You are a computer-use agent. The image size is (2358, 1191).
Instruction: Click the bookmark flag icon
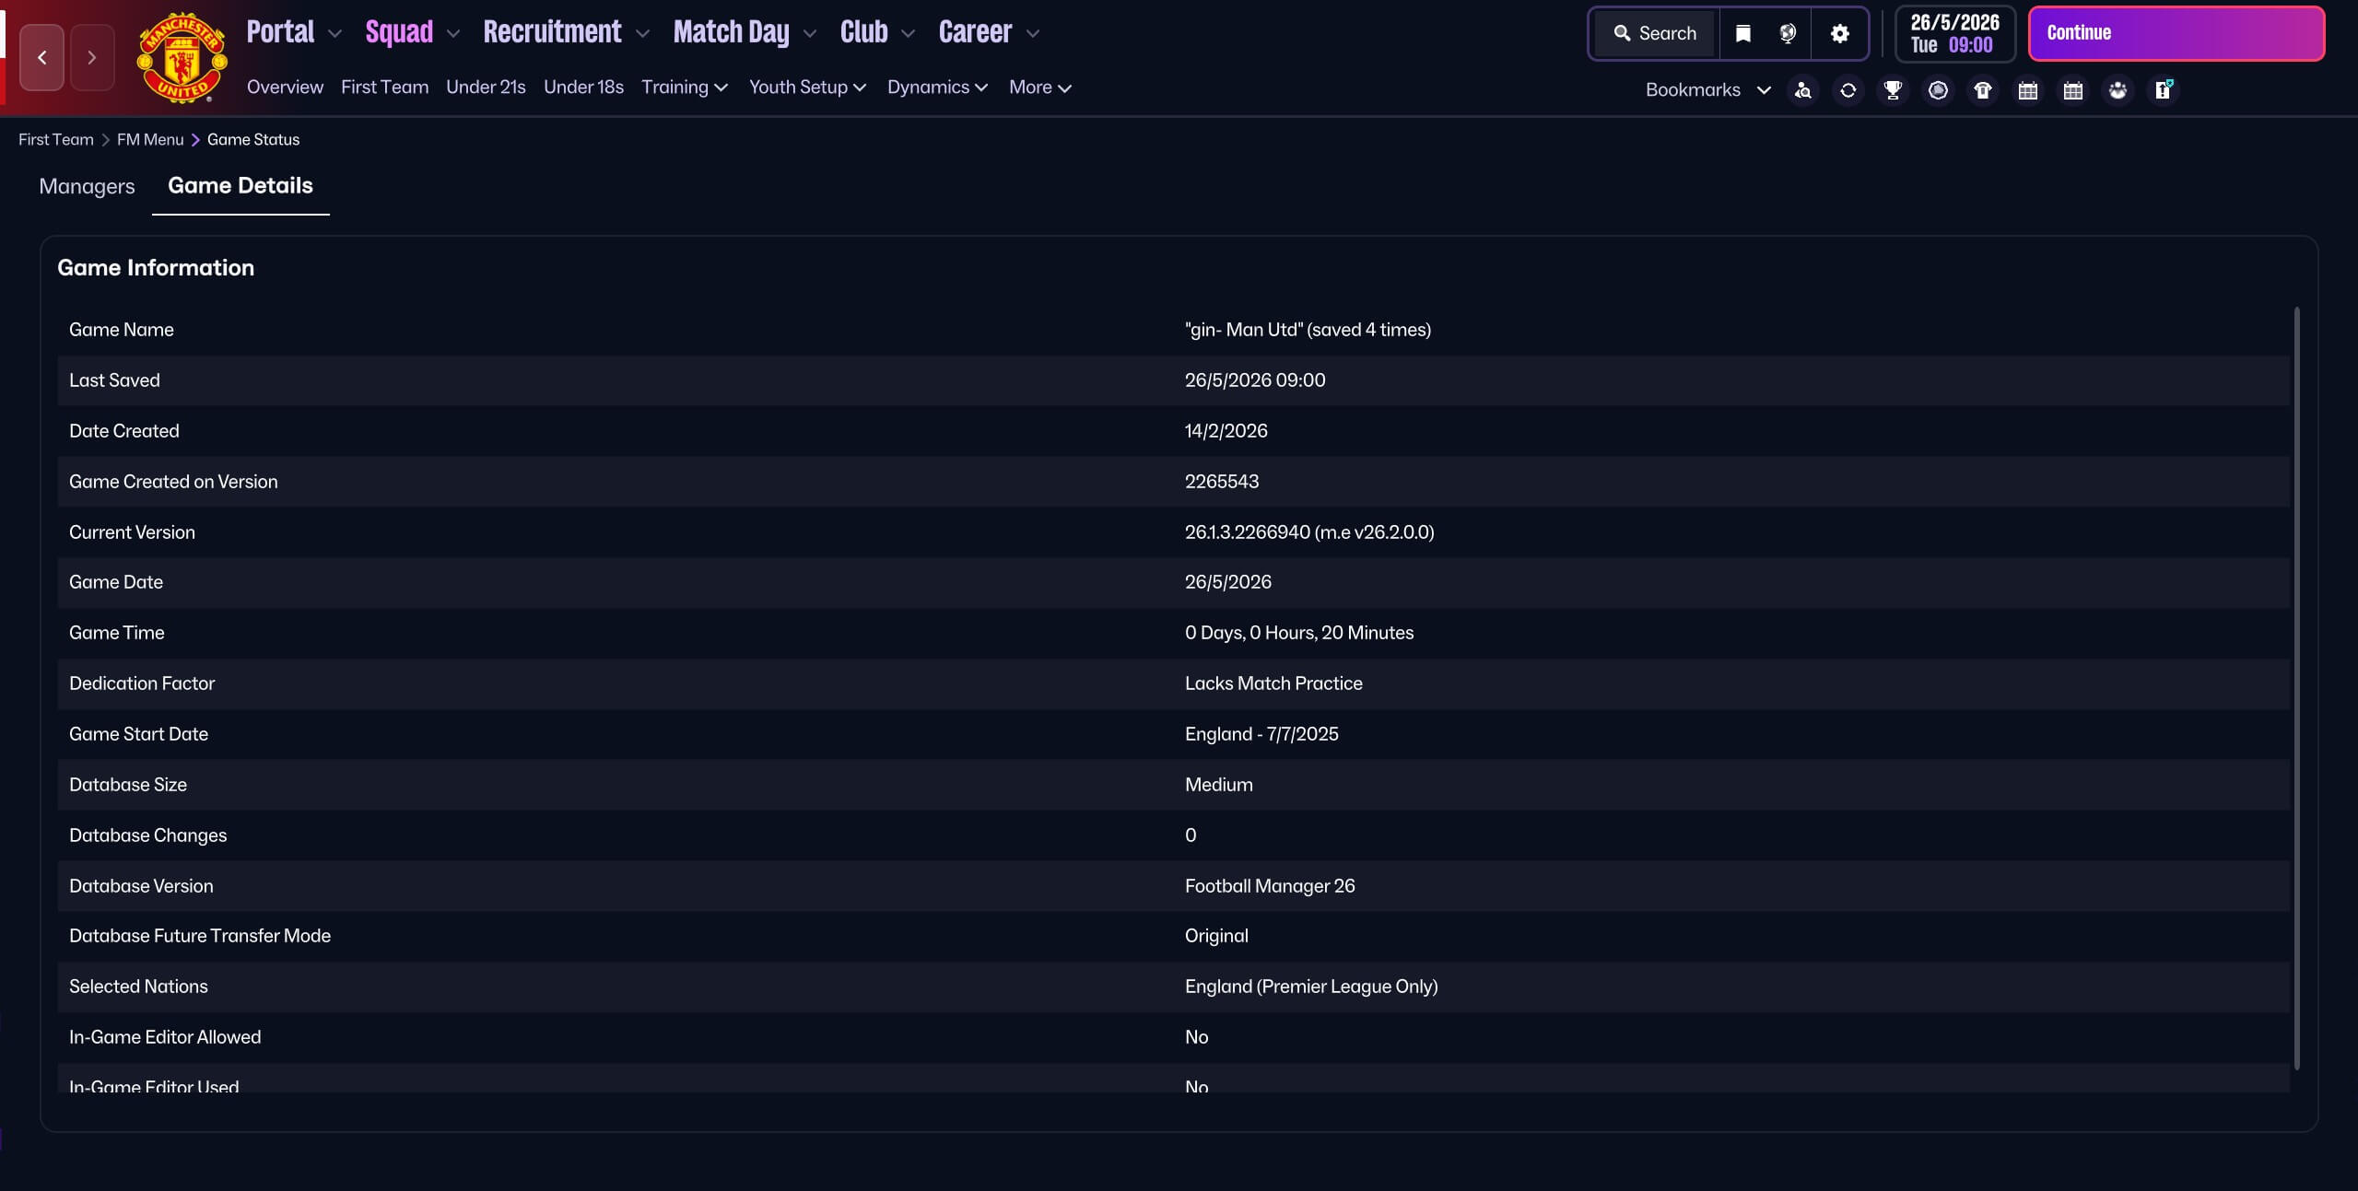[1742, 34]
